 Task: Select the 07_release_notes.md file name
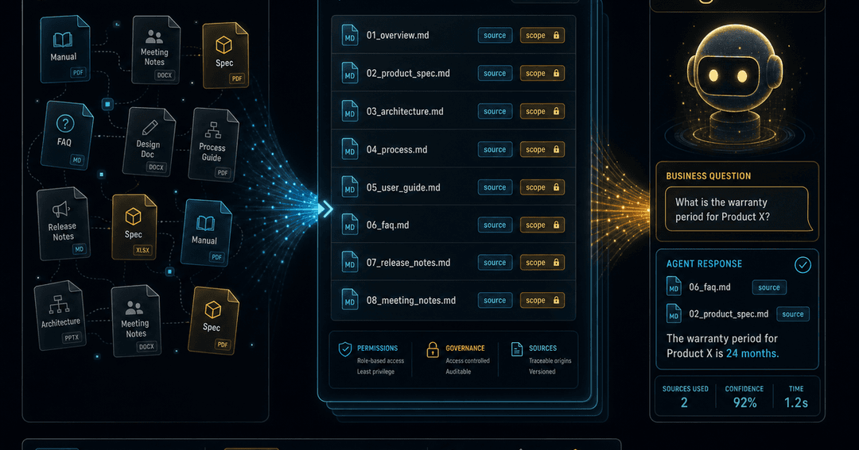click(408, 263)
